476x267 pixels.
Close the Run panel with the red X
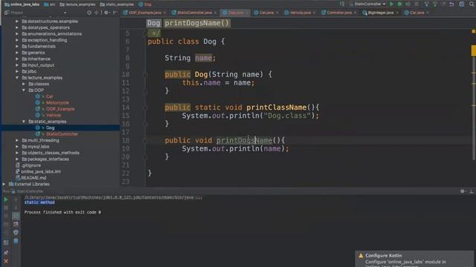pos(6,261)
